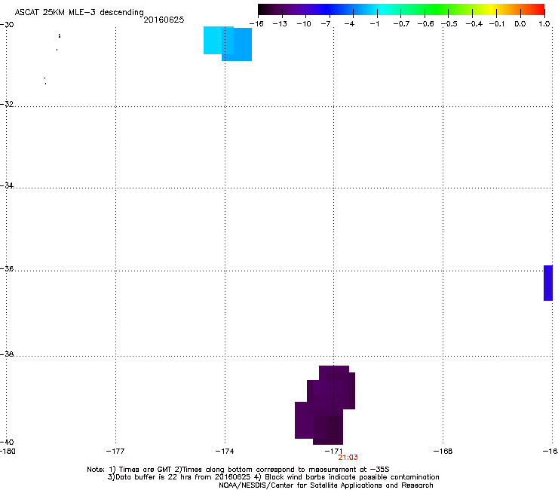
Task: Click the -36 latitude axis label
Action: [7, 268]
